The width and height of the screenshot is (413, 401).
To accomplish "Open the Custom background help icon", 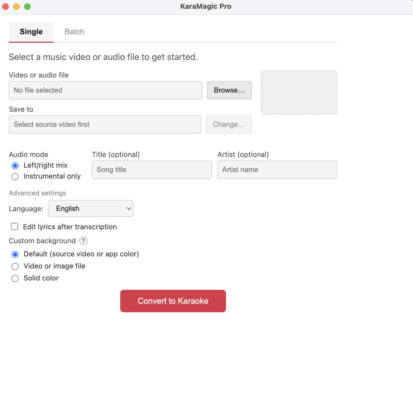I will (x=84, y=240).
